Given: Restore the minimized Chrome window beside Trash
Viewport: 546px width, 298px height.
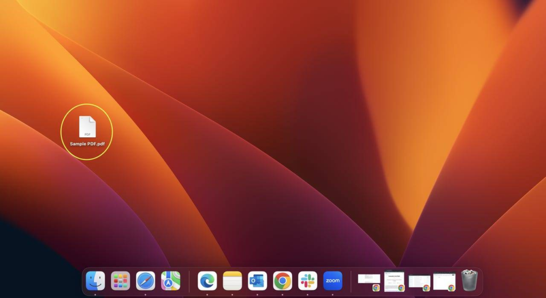Looking at the screenshot, I should pos(444,281).
